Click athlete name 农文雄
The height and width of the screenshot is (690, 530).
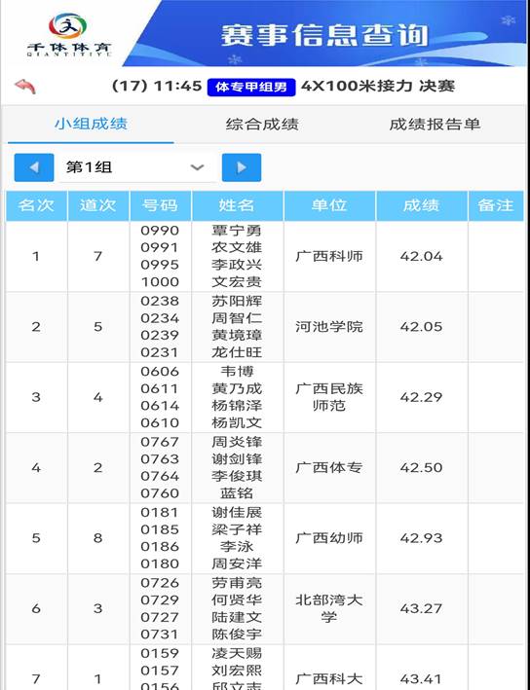pos(237,247)
